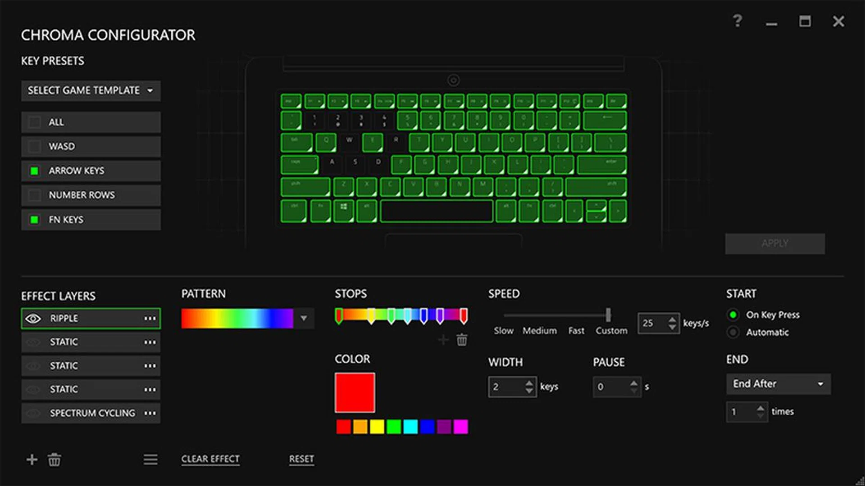The width and height of the screenshot is (865, 486).
Task: Select Automatic start radio button
Action: (733, 333)
